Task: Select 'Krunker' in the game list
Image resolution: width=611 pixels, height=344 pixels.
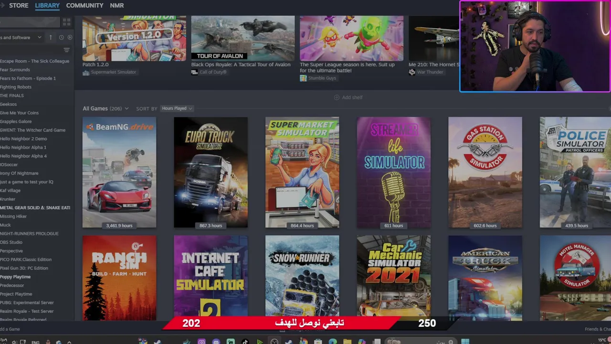Action: pos(8,199)
